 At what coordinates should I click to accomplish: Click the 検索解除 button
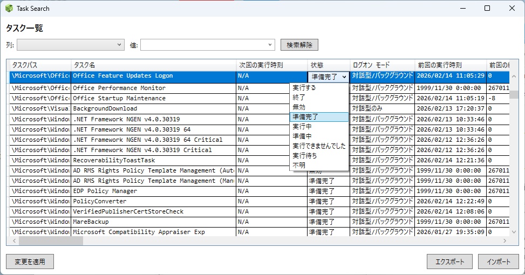coord(299,45)
